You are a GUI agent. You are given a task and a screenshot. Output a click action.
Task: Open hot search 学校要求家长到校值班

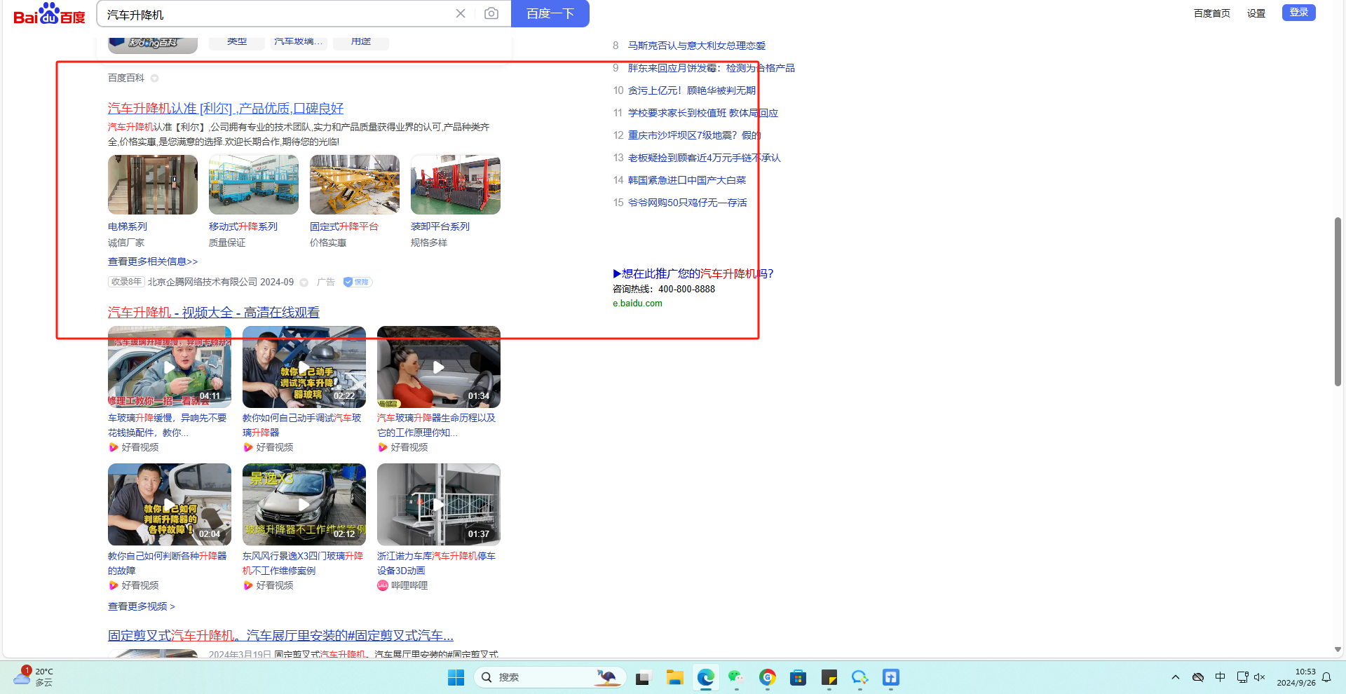(703, 113)
